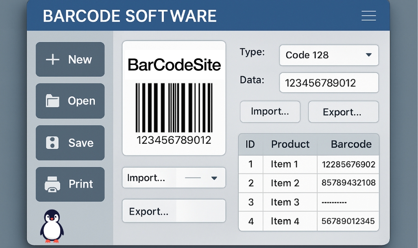The height and width of the screenshot is (248, 418).
Task: Click ID cell 3 in the table
Action: pos(251,202)
